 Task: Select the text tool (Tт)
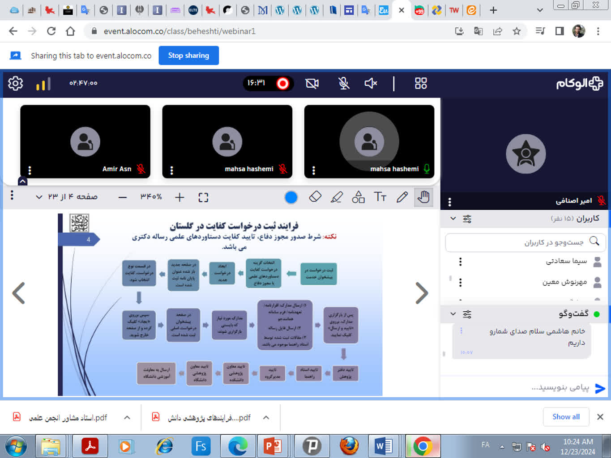[380, 197]
